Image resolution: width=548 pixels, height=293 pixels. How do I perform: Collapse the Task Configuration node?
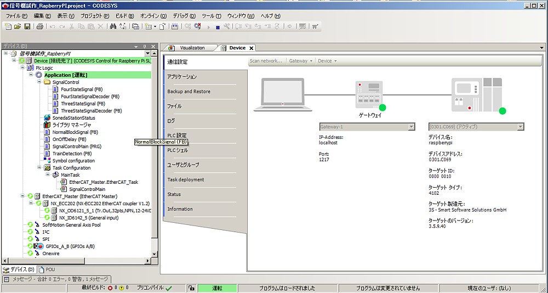tap(39, 168)
